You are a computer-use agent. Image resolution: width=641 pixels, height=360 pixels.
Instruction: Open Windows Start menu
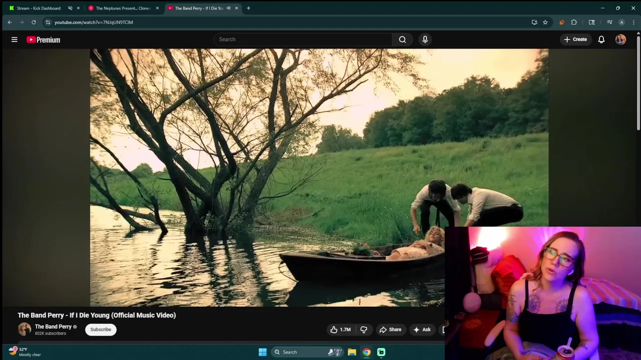click(262, 352)
